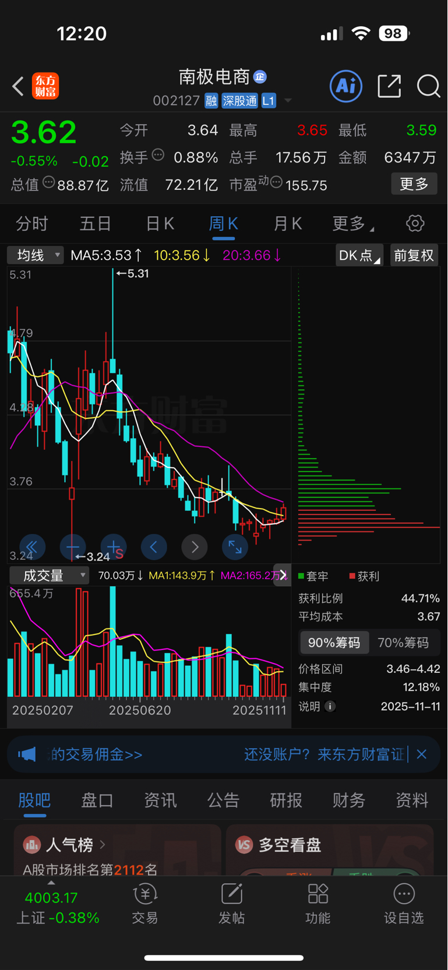Select the 周K chart tab
This screenshot has width=448, height=970.
coord(224,223)
